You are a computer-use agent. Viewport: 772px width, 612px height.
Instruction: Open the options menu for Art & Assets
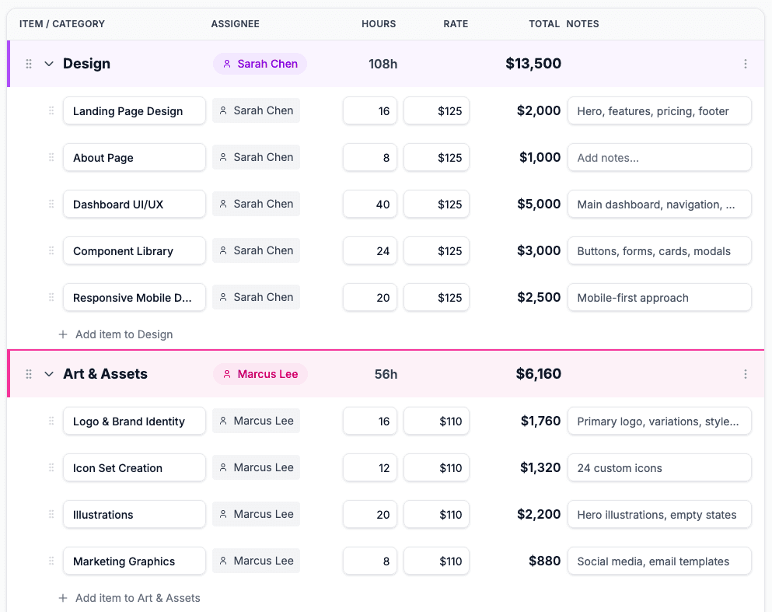tap(746, 374)
